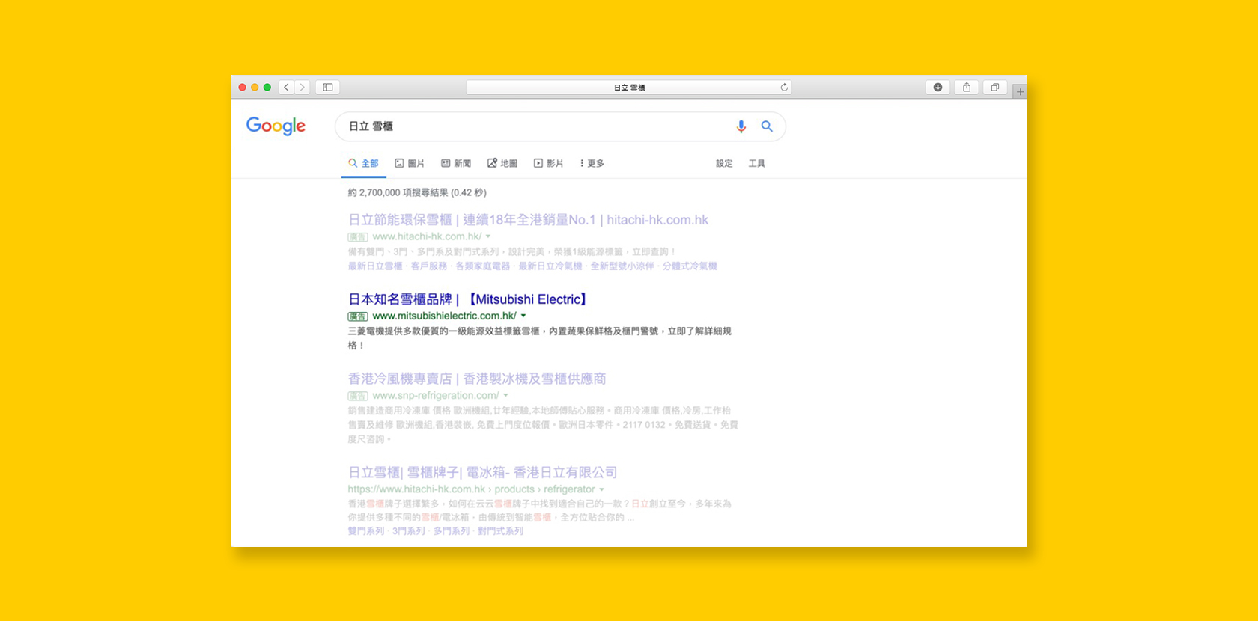This screenshot has width=1258, height=621.
Task: Open the 設定 menu
Action: click(x=724, y=163)
